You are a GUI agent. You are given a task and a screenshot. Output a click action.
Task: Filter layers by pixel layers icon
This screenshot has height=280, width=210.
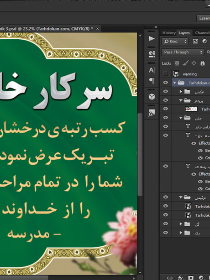click(195, 41)
